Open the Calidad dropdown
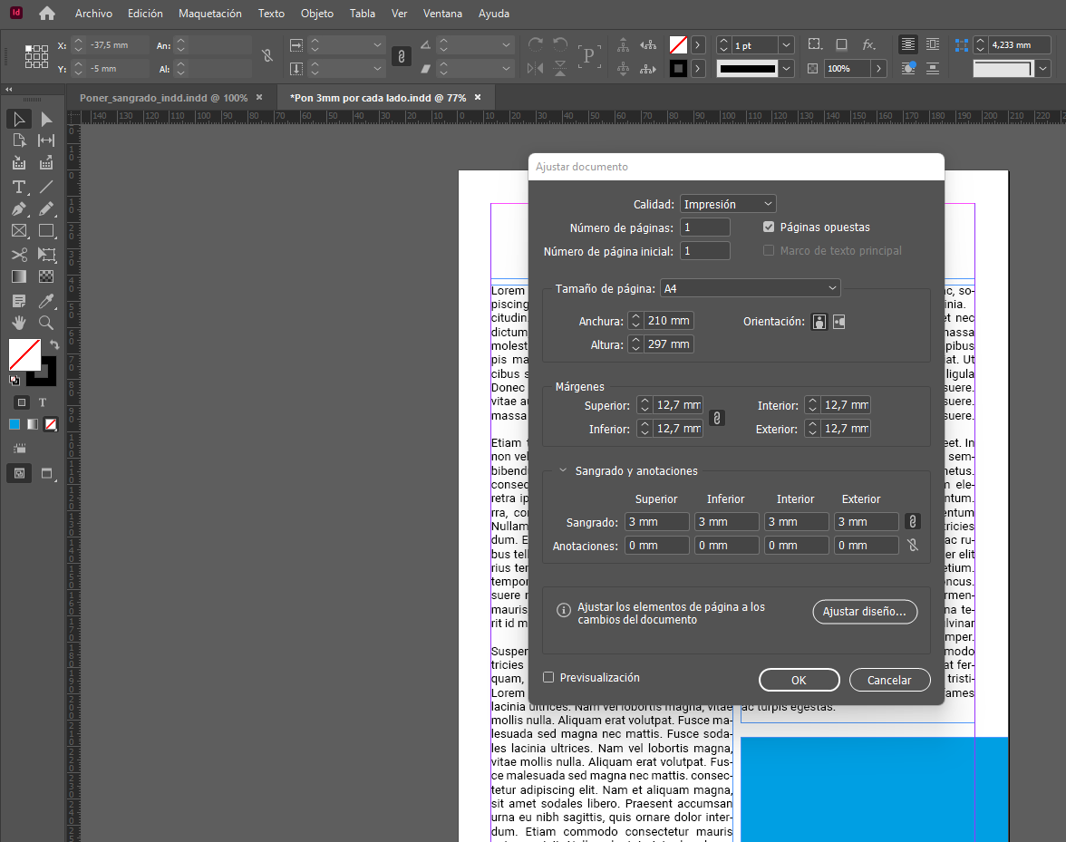 [728, 204]
